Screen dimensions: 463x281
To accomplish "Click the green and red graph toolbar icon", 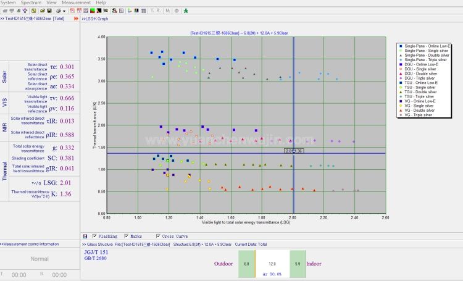I will click(93, 10).
